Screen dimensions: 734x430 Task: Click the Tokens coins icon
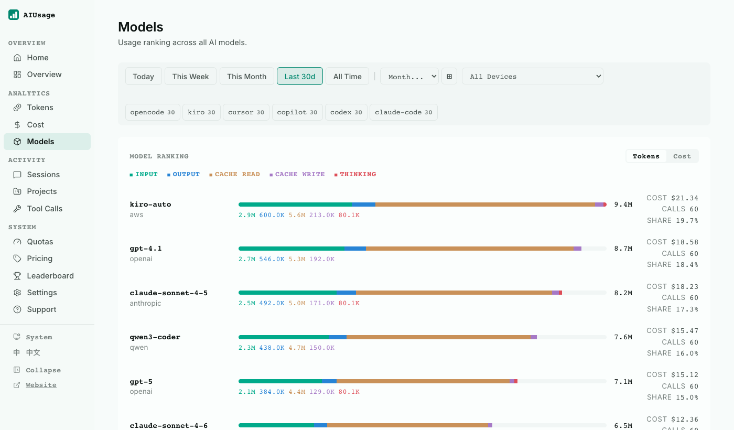click(17, 107)
